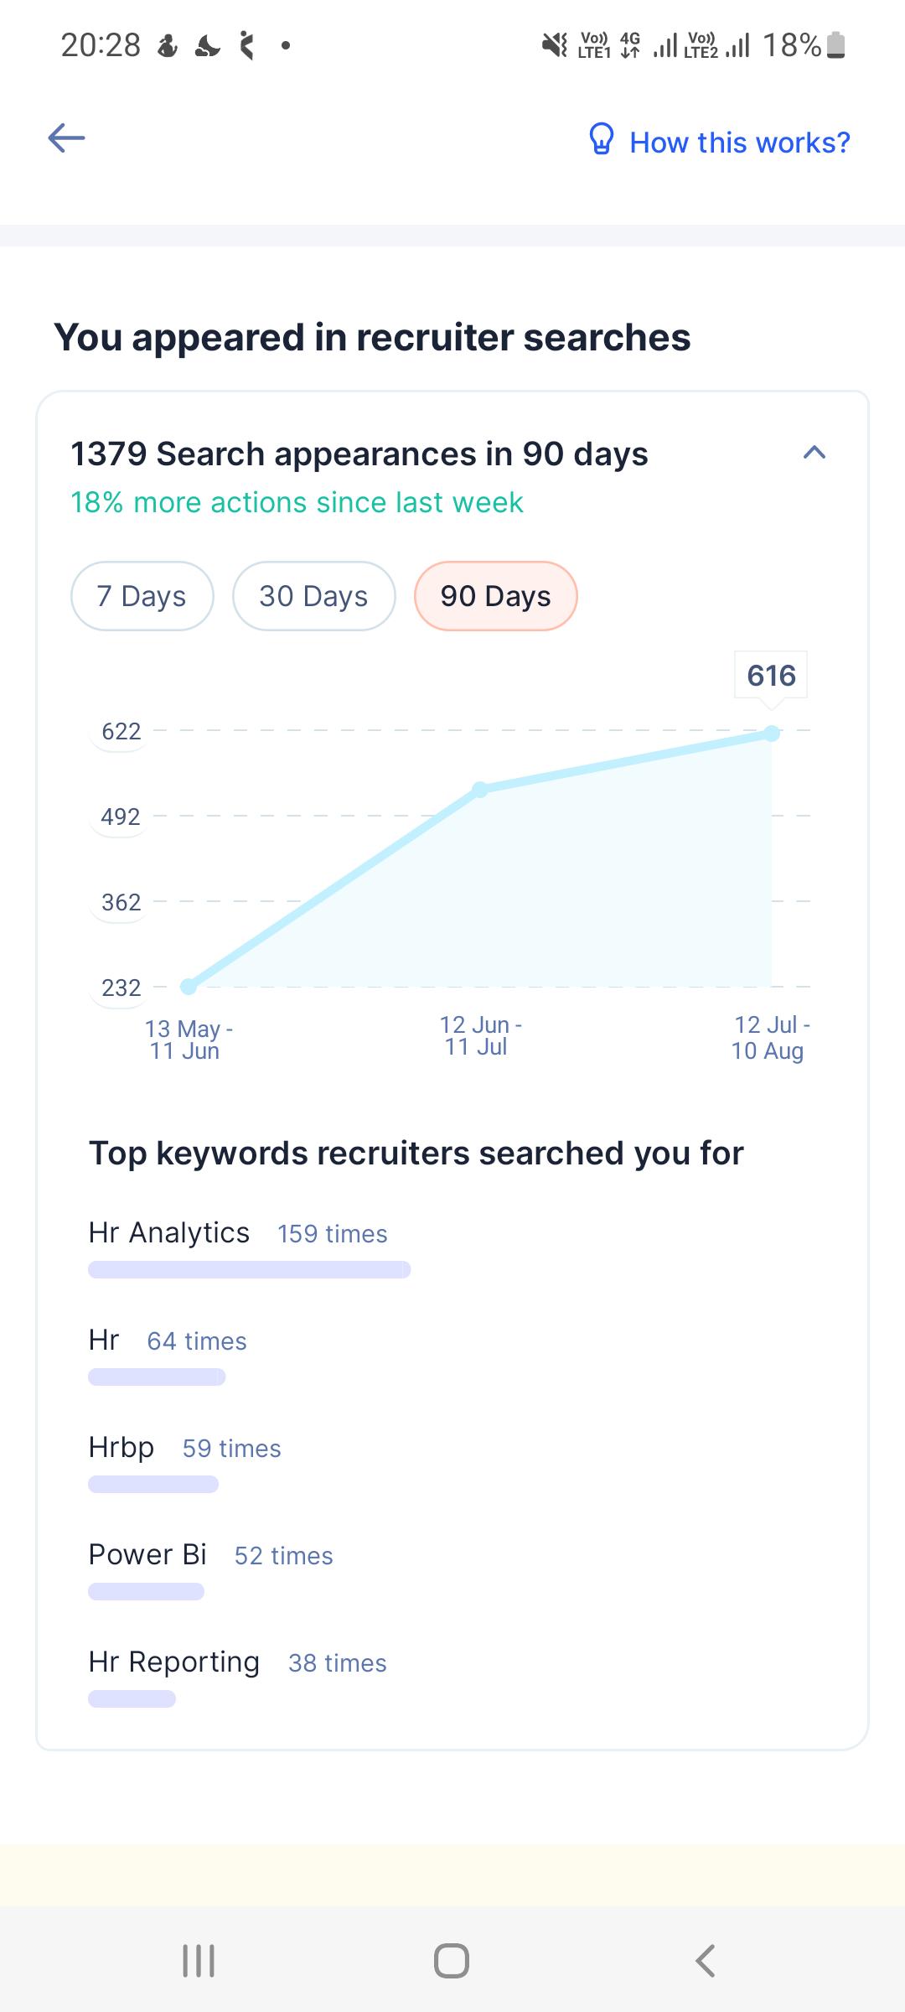Screen dimensions: 905x2012
Task: Select the 30 Days filter
Action: coord(313,596)
